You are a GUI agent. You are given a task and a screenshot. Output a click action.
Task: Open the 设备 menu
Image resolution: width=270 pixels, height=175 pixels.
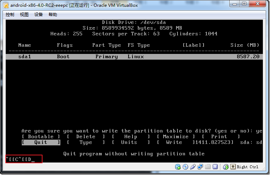39,15
